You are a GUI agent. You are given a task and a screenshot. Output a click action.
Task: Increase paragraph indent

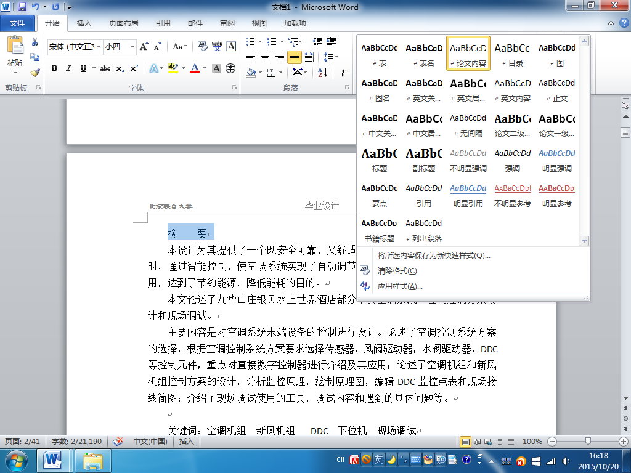point(331,41)
